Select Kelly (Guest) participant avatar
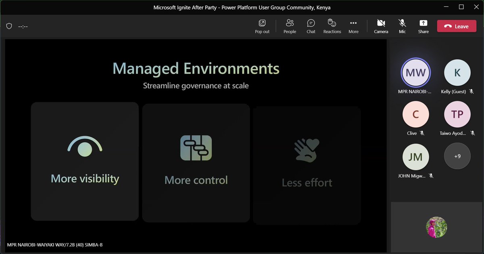 coord(457,73)
